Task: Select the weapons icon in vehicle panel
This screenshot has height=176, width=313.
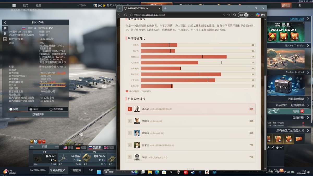Action: coord(5,28)
